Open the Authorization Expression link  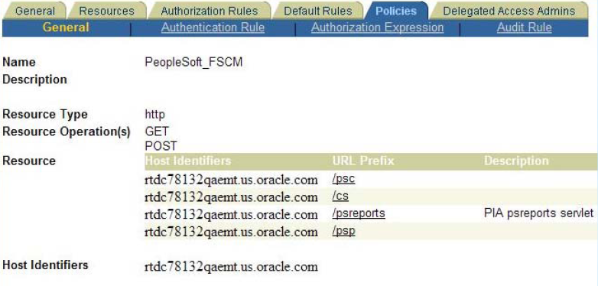pyautogui.click(x=377, y=28)
